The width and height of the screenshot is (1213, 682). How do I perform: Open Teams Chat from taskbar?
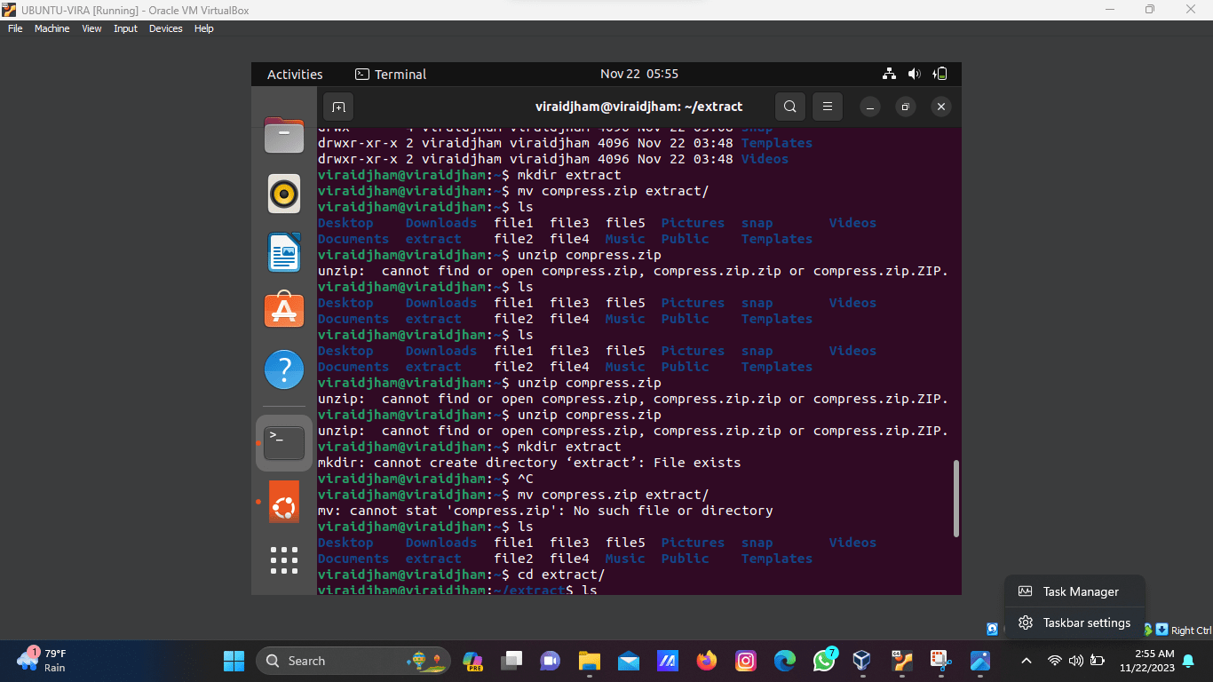551,661
